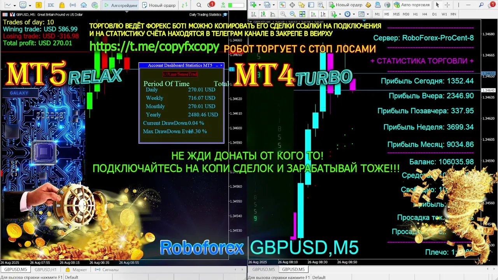Click the yellow dollar trade icon in MT5
The width and height of the screenshot is (498, 280).
coord(39,5)
